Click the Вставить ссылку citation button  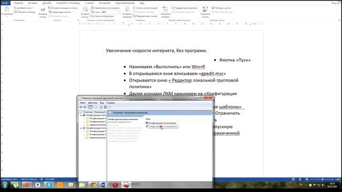[85, 12]
